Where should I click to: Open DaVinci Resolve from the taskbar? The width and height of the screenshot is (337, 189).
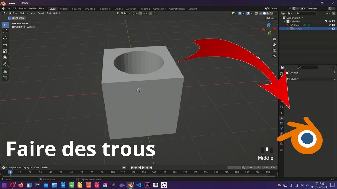(147, 185)
